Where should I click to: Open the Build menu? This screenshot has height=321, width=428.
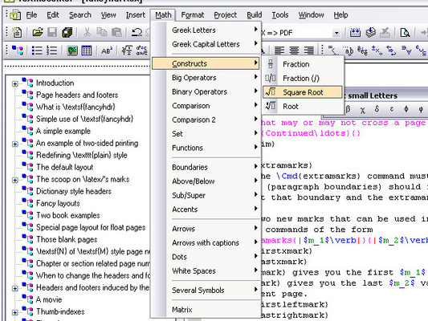click(254, 15)
